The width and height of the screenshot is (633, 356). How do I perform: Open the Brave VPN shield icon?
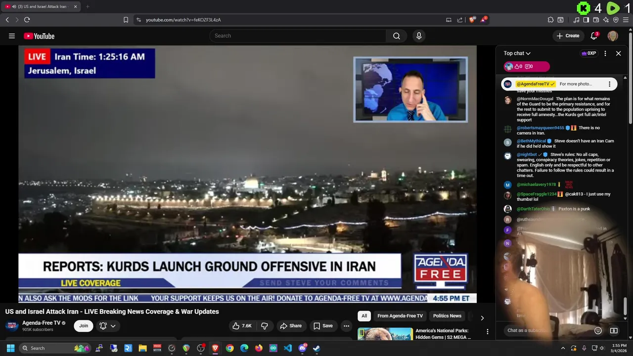coord(616,20)
